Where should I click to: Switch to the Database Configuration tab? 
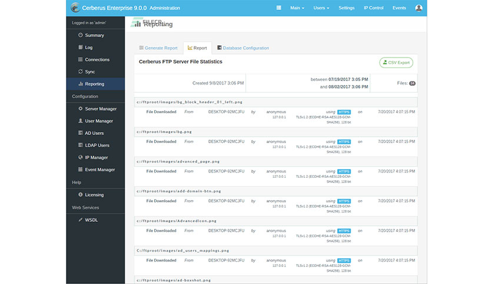(x=243, y=48)
